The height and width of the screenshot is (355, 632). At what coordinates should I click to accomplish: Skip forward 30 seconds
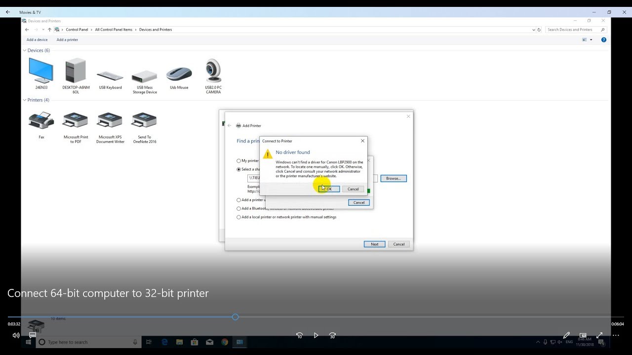[332, 335]
